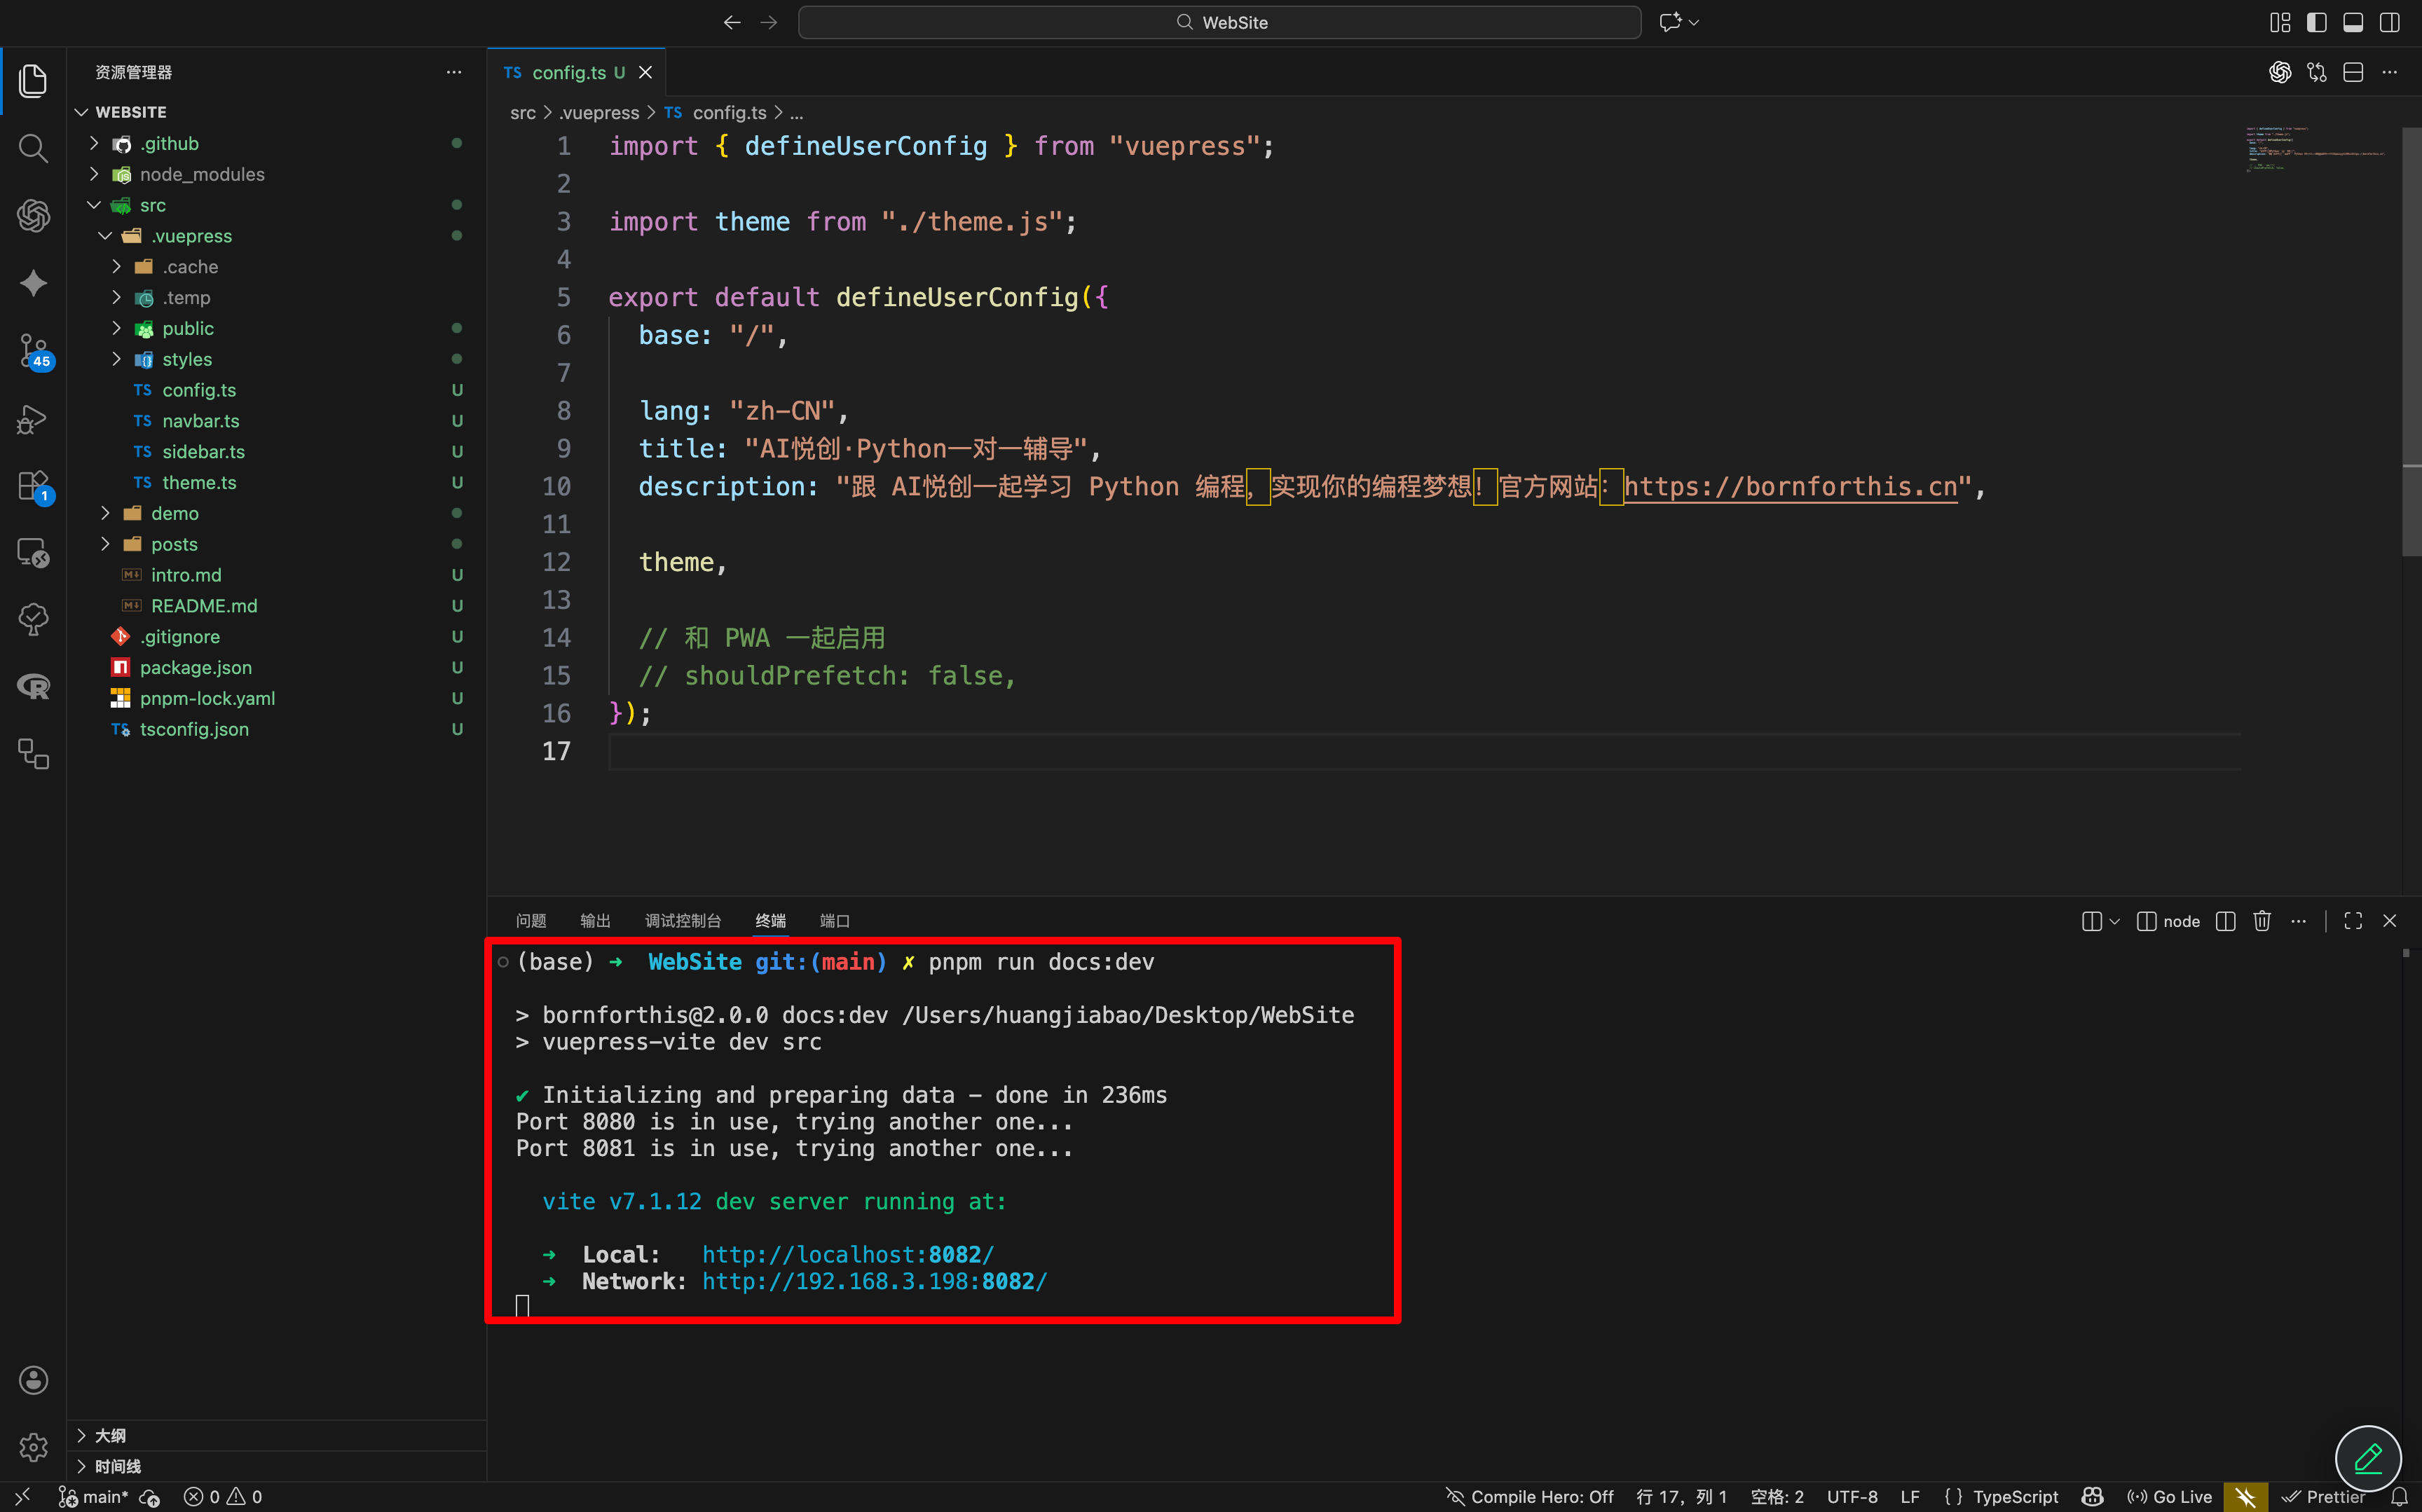Open the sparkle AI assistant sidebar icon
Image resolution: width=2422 pixels, height=1512 pixels.
[x=33, y=283]
